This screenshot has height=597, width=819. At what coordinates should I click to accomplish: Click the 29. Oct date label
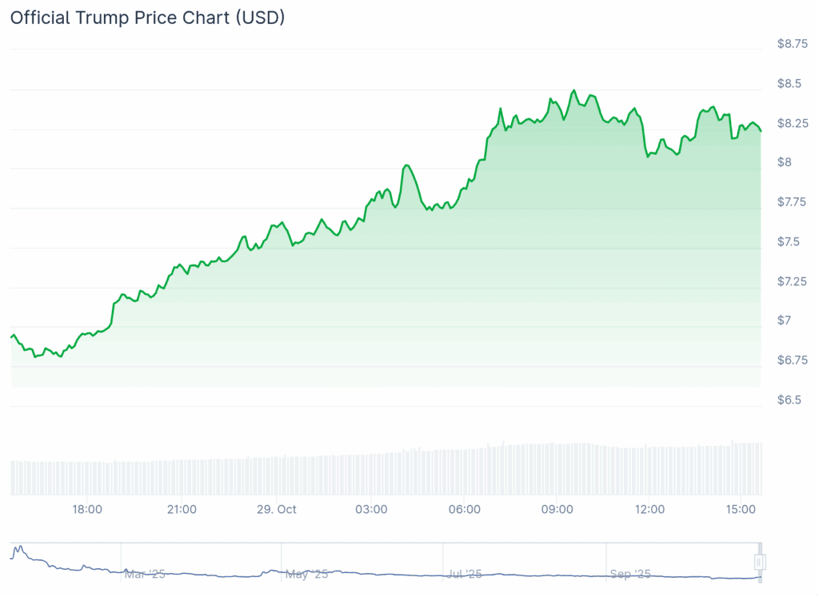[x=276, y=509]
